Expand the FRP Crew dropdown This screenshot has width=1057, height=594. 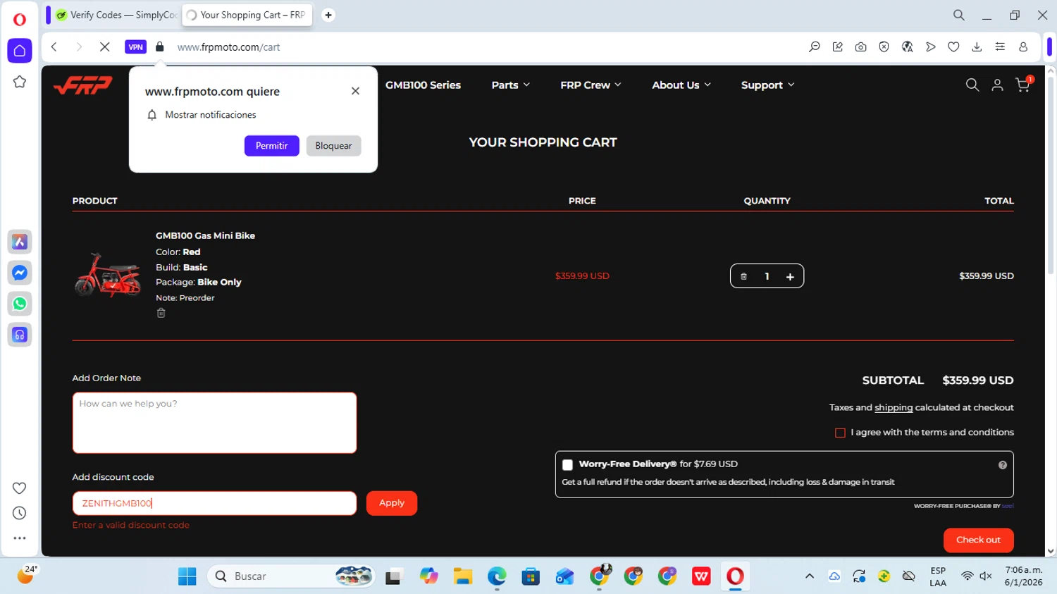(x=591, y=85)
